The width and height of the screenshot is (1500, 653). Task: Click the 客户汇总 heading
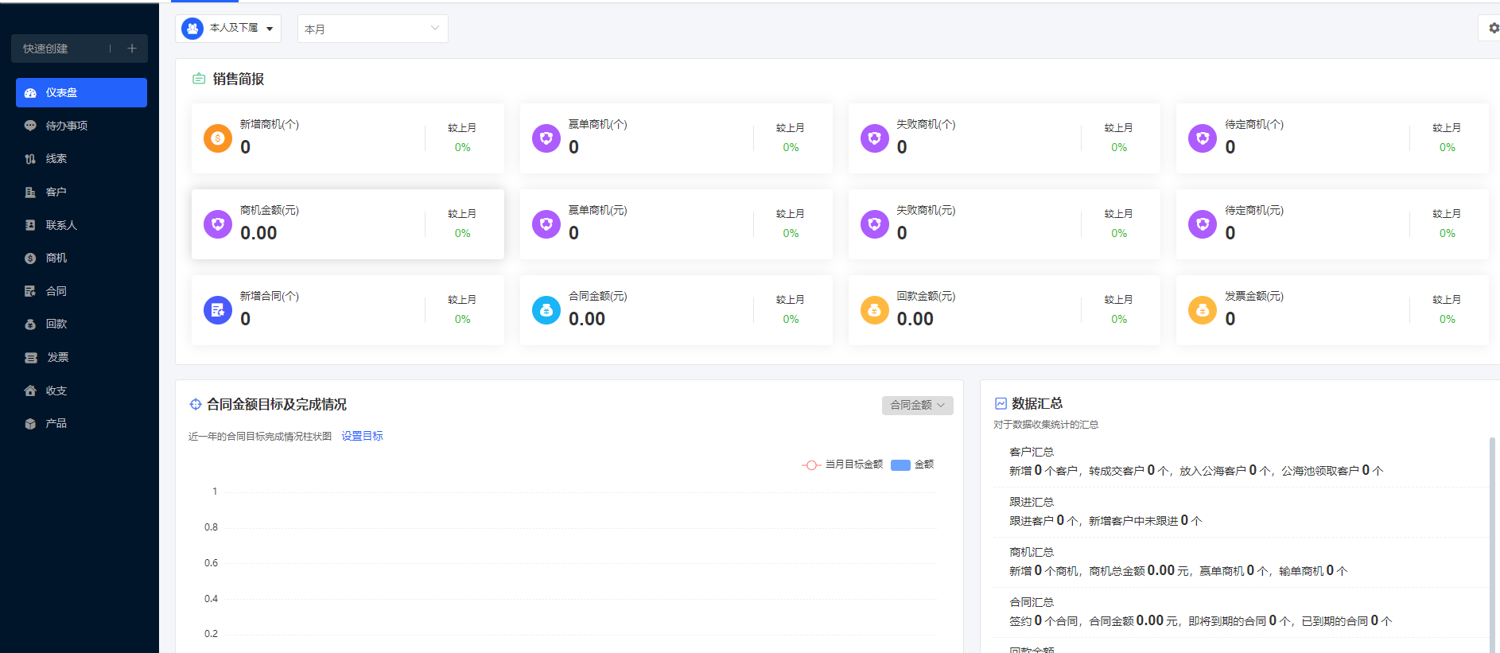tap(1032, 452)
